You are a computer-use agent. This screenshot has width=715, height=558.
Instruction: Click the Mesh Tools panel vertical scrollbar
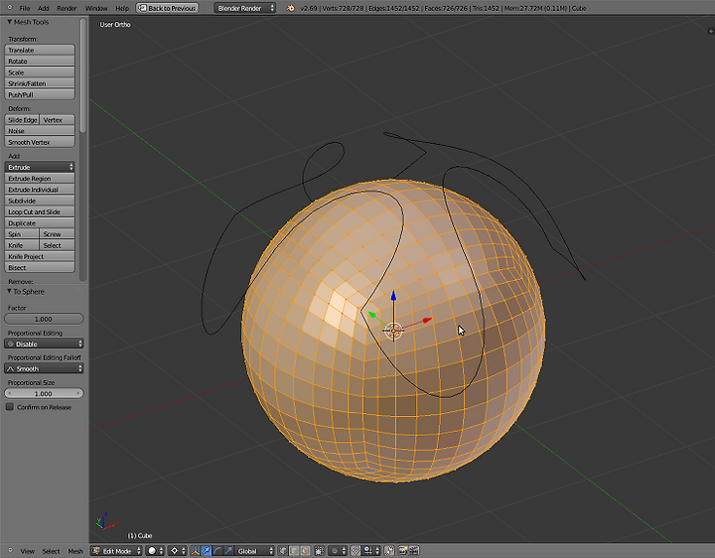83,75
